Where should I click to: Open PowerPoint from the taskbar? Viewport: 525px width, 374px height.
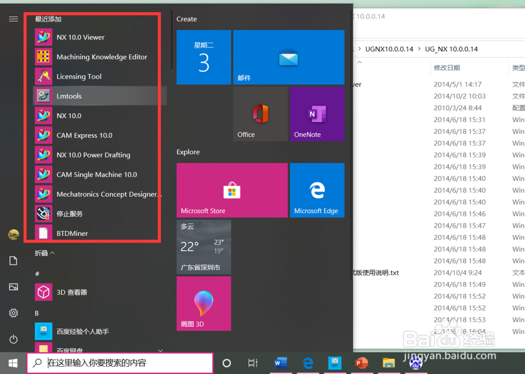point(362,363)
